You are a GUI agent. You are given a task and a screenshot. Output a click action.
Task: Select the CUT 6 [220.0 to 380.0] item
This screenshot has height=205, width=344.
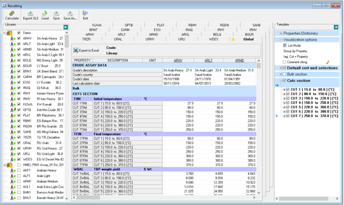[315, 112]
